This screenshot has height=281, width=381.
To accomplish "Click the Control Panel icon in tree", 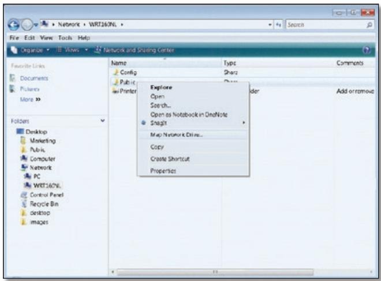I will [24, 194].
